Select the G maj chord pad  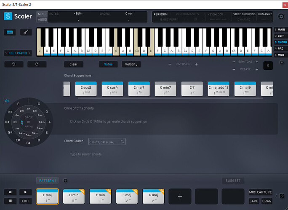tap(153, 197)
